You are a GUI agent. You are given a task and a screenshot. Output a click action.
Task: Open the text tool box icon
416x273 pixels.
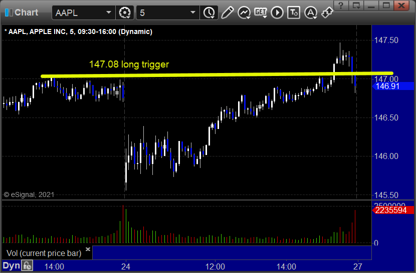point(294,12)
